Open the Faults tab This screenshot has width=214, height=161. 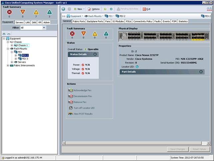point(157,21)
